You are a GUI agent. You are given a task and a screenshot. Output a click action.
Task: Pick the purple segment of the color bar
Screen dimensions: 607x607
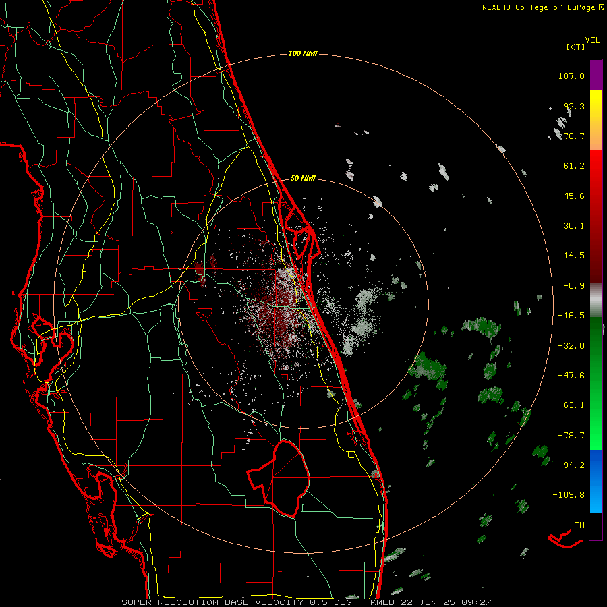tap(596, 75)
